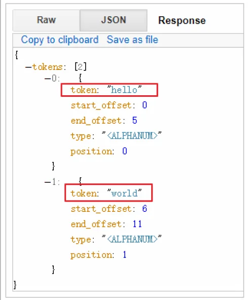
Task: Click the position value 1
Action: coord(125,255)
